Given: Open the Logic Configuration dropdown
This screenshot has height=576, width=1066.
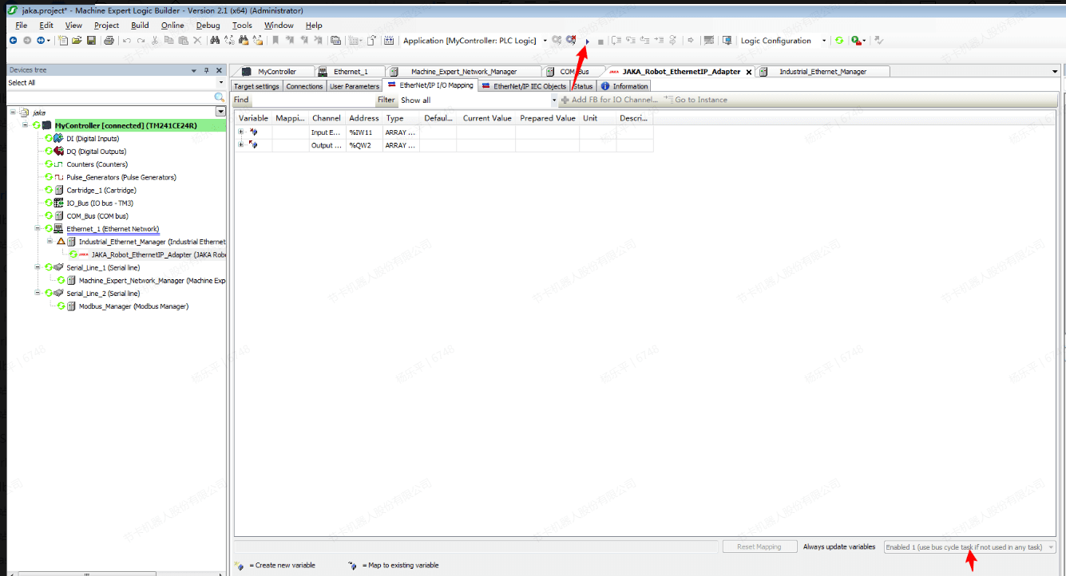Looking at the screenshot, I should 824,41.
